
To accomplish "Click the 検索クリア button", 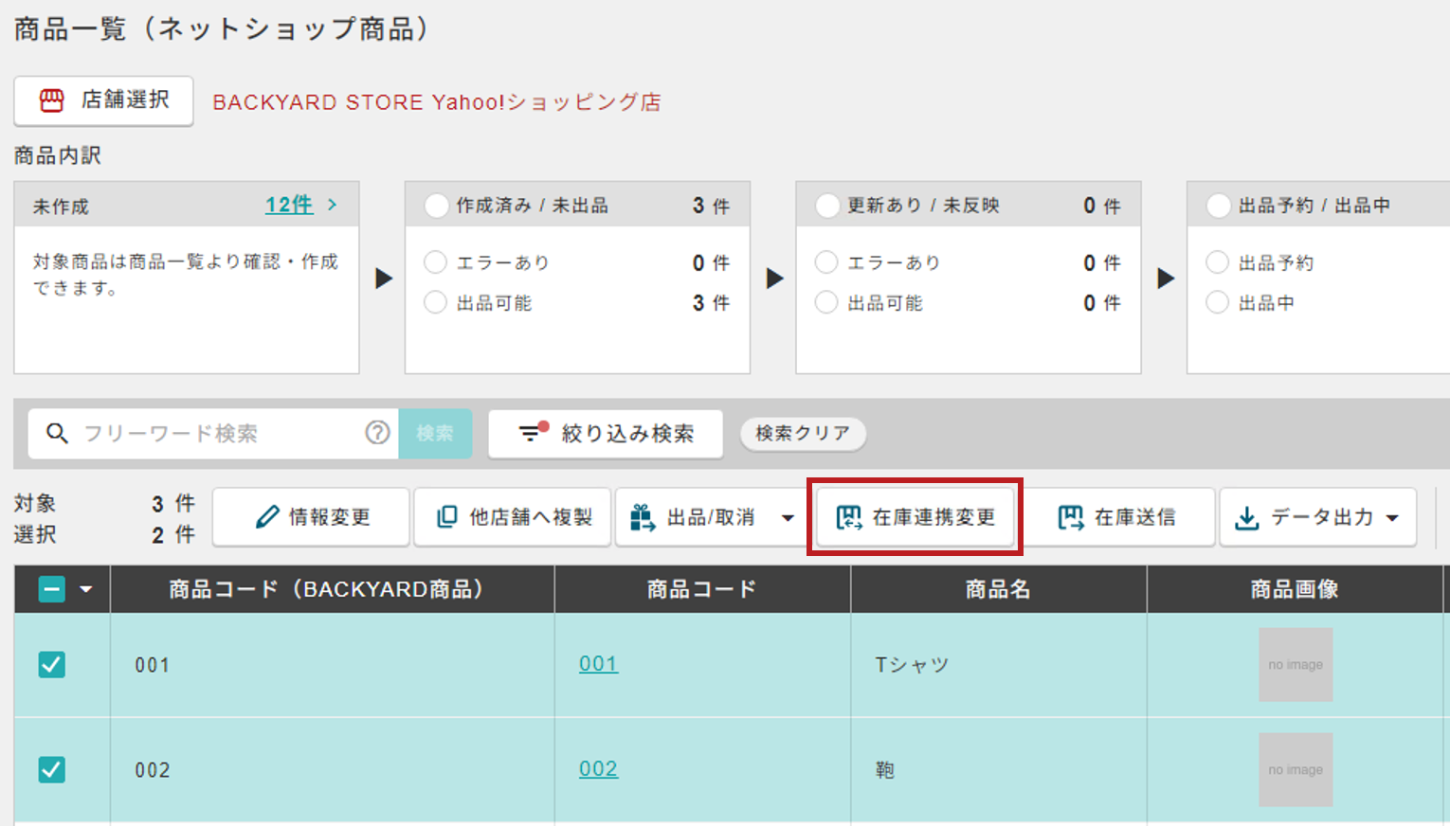I will [x=803, y=433].
